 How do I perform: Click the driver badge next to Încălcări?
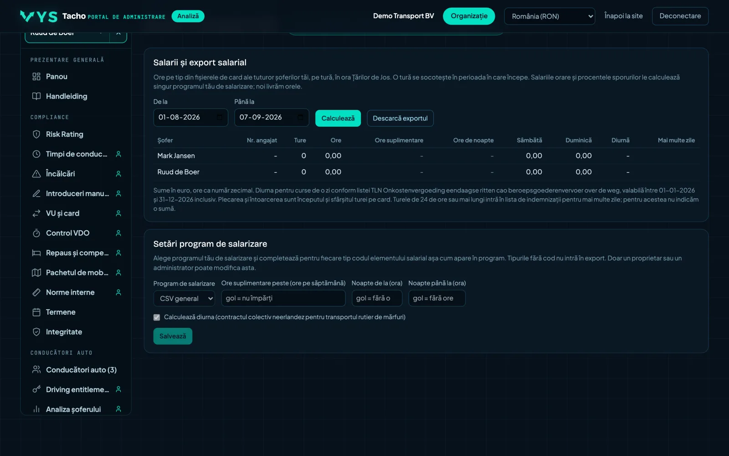tap(118, 174)
